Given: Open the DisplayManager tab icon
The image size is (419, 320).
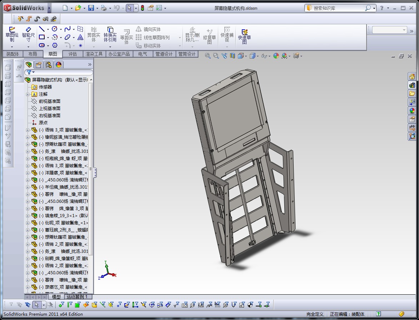Looking at the screenshot, I should point(59,64).
